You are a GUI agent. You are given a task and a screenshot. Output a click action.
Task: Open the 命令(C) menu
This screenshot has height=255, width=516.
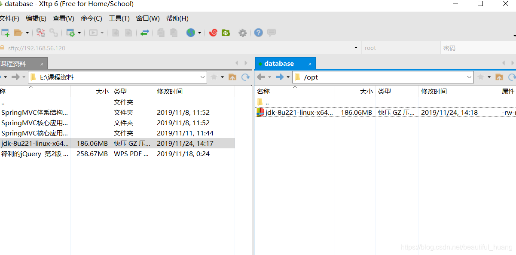tap(92, 18)
